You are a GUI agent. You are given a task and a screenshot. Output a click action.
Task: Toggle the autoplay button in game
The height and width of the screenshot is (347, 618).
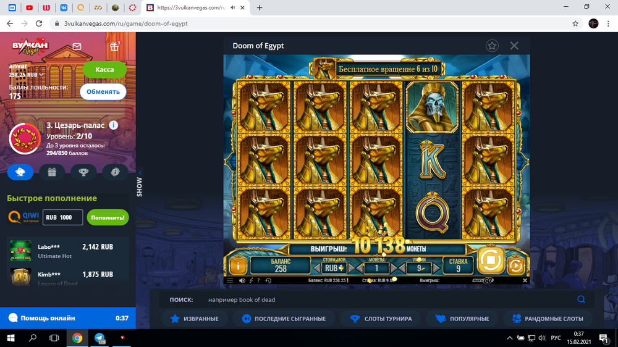[x=516, y=266]
